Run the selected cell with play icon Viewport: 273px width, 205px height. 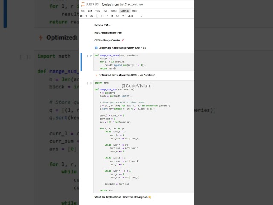[107, 16]
